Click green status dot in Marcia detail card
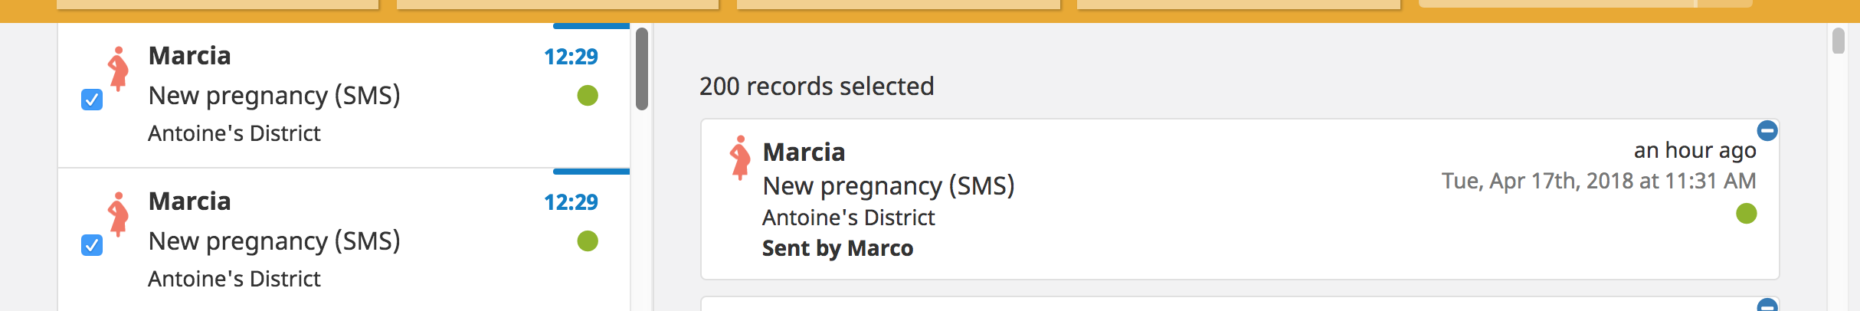The width and height of the screenshot is (1860, 311). (1746, 214)
